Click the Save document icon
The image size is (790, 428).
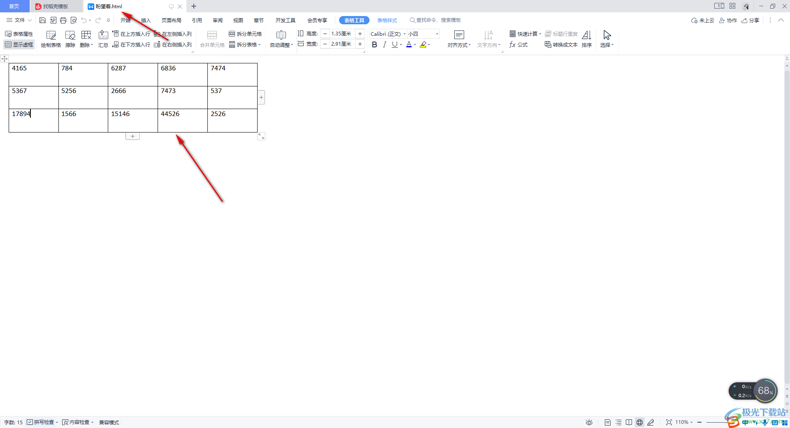[x=42, y=20]
